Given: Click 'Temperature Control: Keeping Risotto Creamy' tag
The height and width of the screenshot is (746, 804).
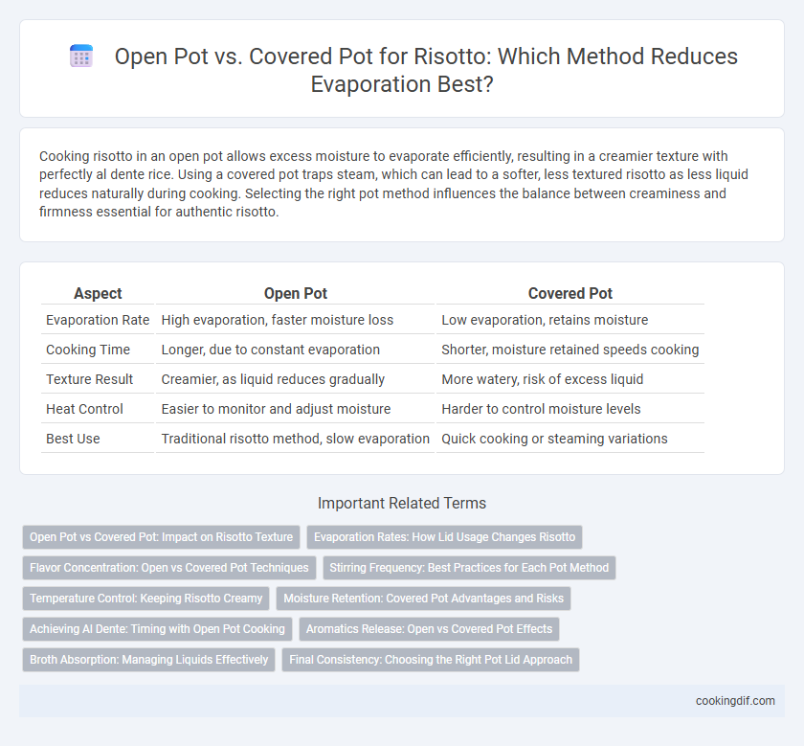Looking at the screenshot, I should (x=146, y=599).
